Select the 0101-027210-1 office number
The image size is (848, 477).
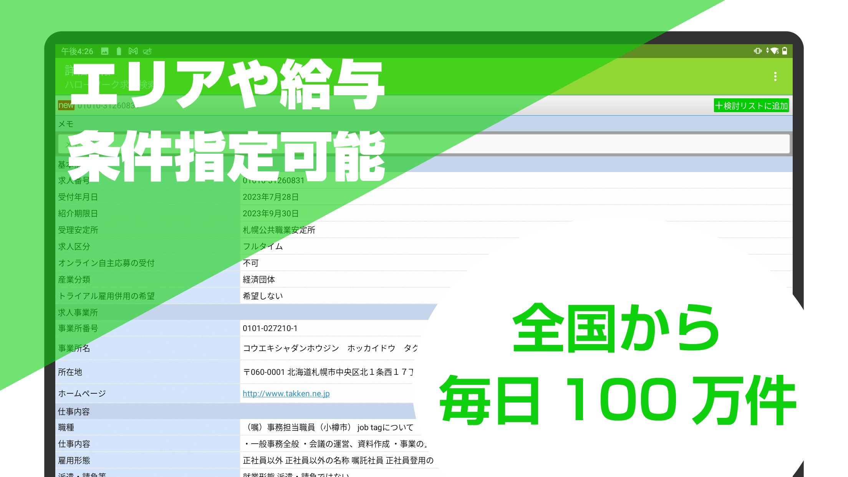pyautogui.click(x=270, y=328)
